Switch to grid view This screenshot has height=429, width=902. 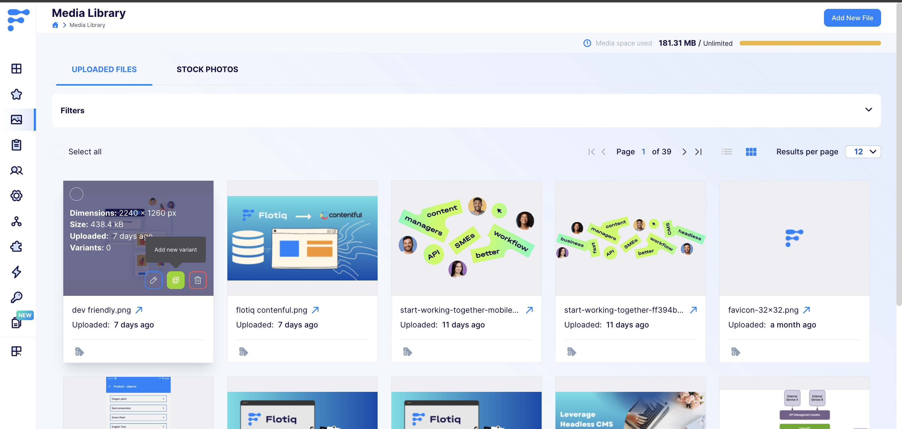(751, 152)
